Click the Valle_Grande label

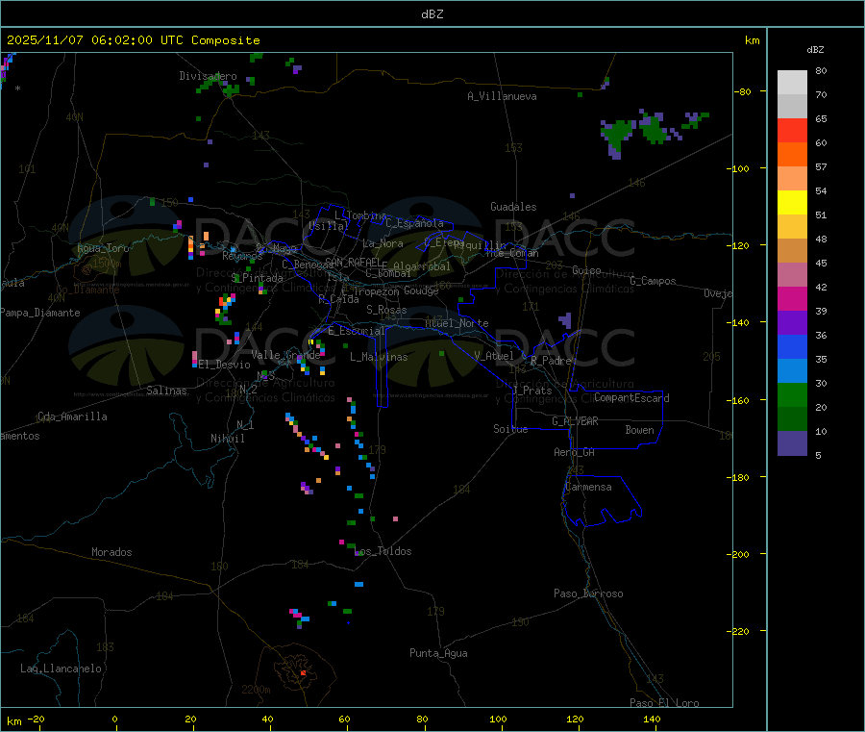pos(286,355)
